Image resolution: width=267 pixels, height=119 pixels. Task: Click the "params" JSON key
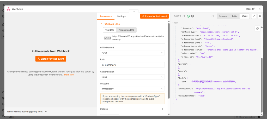(183, 64)
